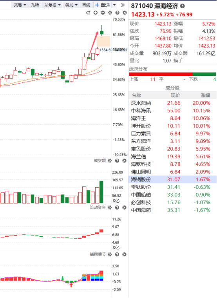Open 捕捞季节 indicator settings gear
The height and width of the screenshot is (298, 217).
coord(110,254)
